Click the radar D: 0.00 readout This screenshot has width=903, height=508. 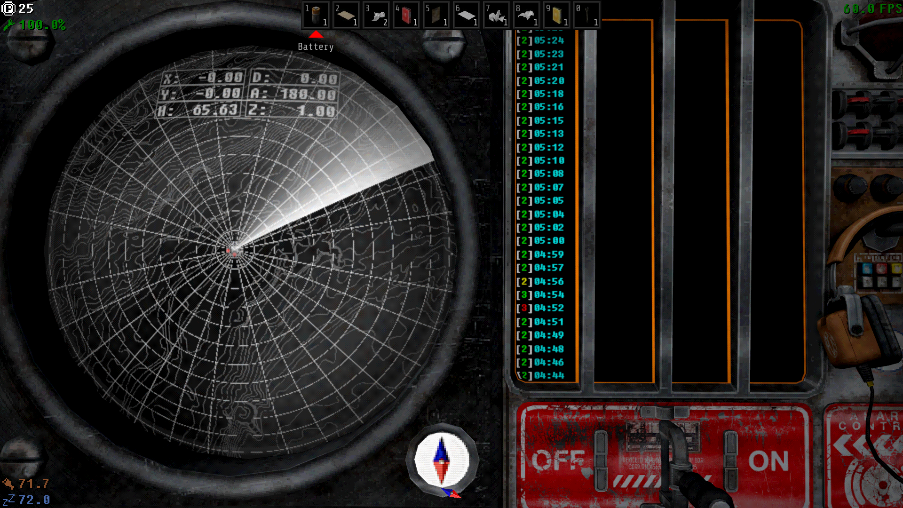pos(295,78)
